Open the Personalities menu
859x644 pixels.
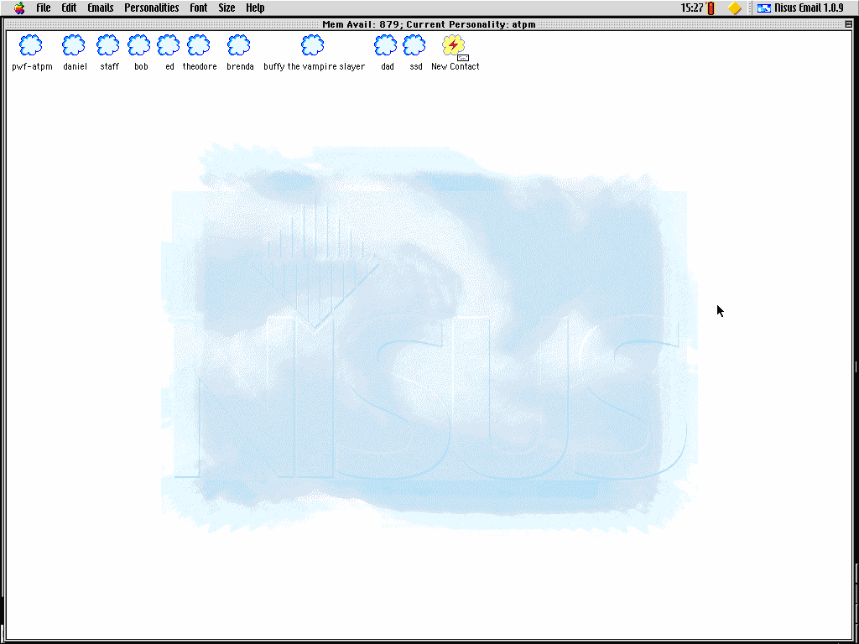coord(152,8)
